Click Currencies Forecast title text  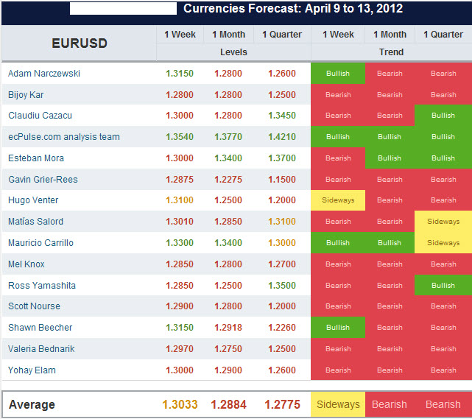tap(293, 8)
